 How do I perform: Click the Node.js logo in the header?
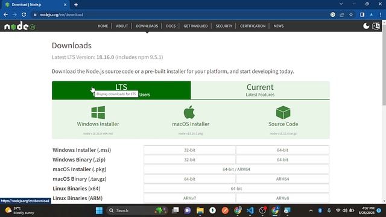click(x=20, y=26)
